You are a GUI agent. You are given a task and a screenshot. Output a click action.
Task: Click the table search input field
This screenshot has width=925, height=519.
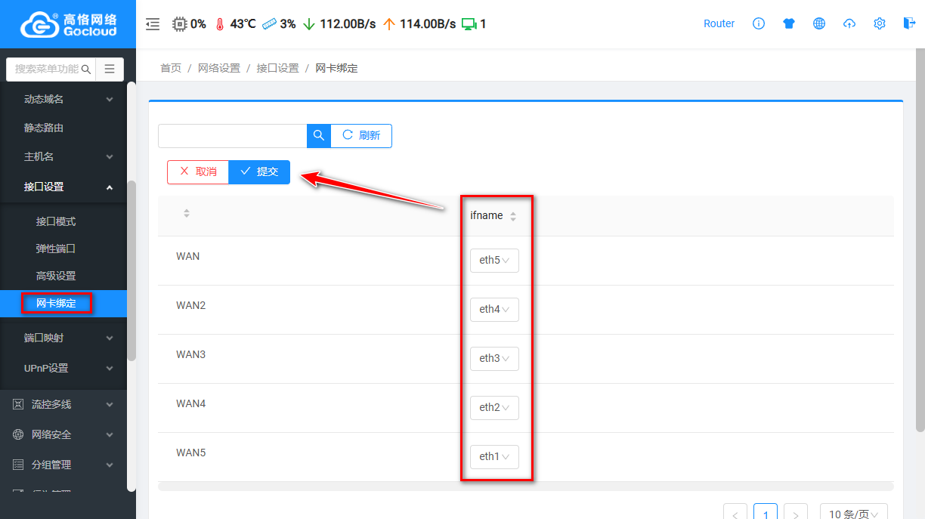232,136
